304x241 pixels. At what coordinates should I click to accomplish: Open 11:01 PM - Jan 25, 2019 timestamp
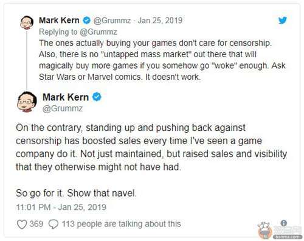(61, 208)
